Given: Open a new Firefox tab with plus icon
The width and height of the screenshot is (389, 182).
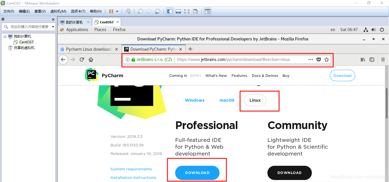Looking at the screenshot, I should pyautogui.click(x=191, y=49).
